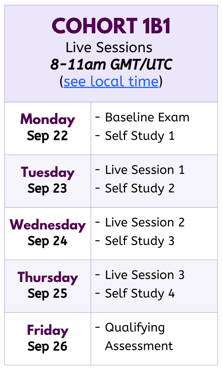Click the Sep 26 date
This screenshot has height=370, width=222.
pos(48,346)
